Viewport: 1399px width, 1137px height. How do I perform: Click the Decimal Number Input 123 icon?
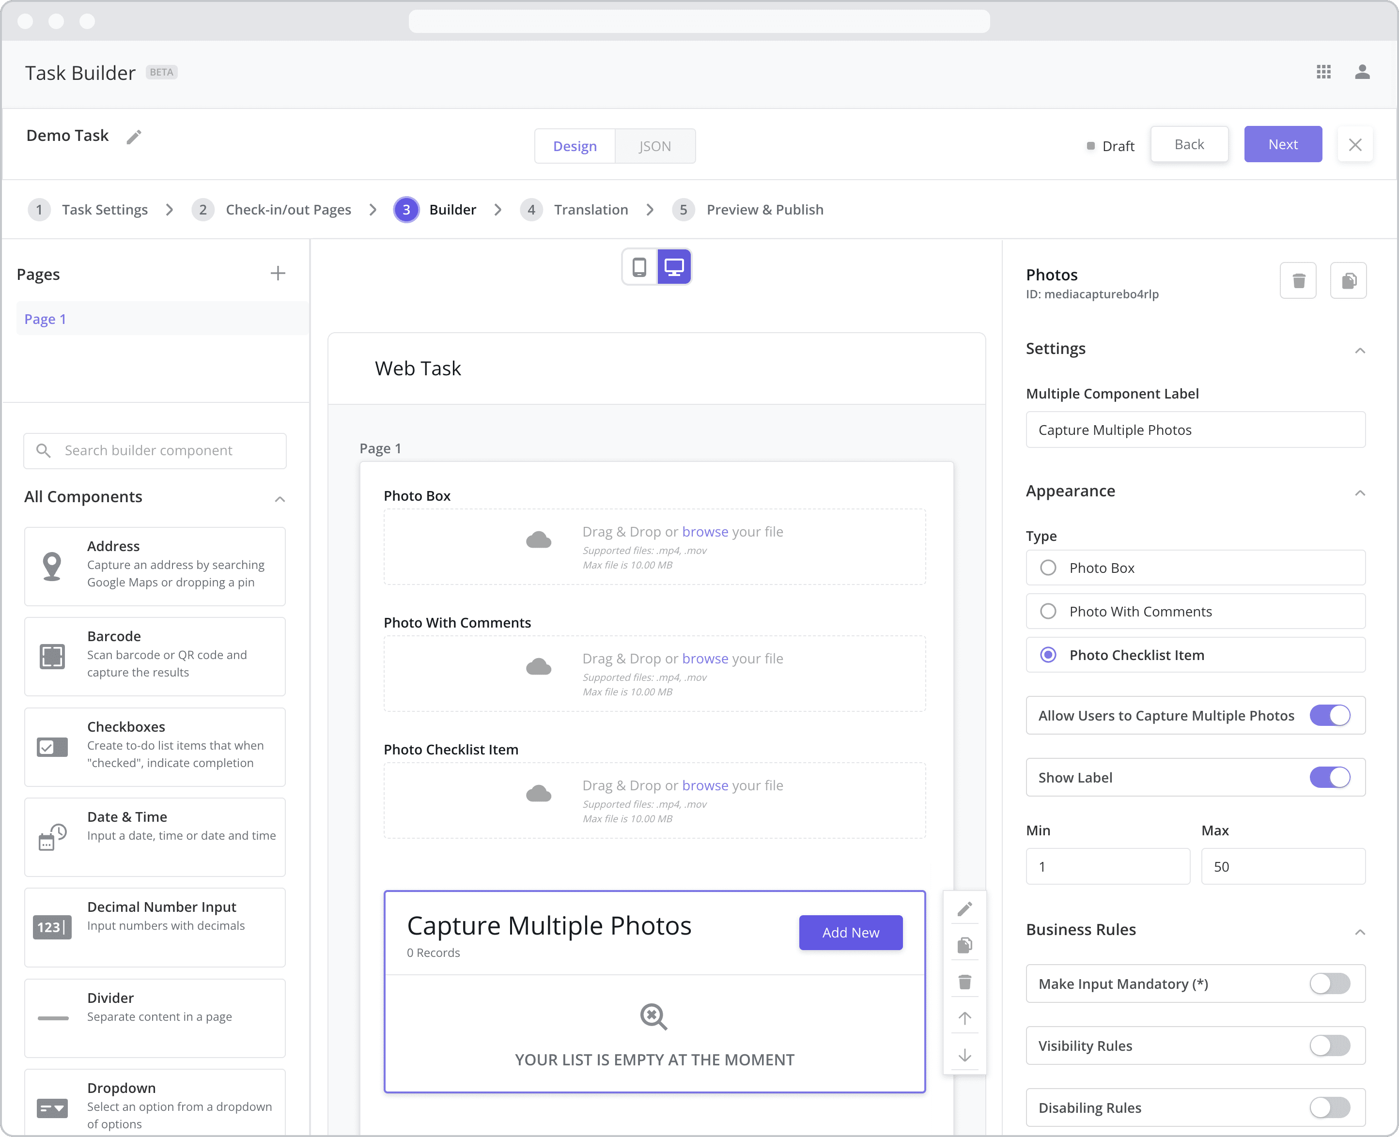pos(52,927)
